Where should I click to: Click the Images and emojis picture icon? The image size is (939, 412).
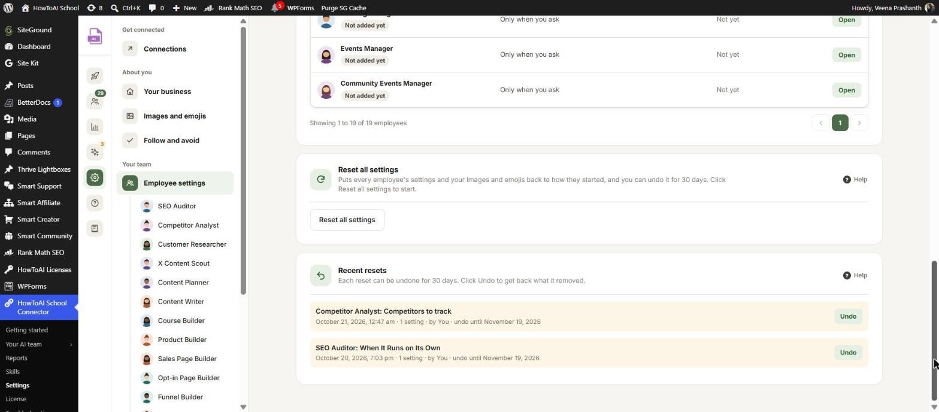[130, 116]
